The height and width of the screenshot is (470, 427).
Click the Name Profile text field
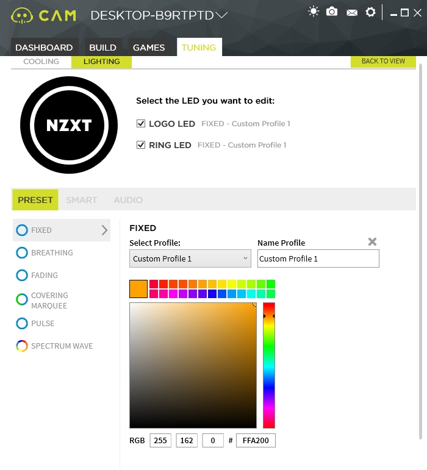(318, 258)
